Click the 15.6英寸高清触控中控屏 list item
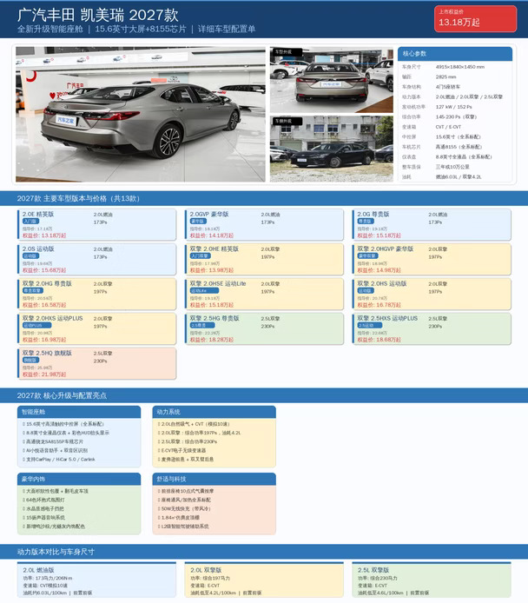528x603 pixels. pyautogui.click(x=63, y=424)
